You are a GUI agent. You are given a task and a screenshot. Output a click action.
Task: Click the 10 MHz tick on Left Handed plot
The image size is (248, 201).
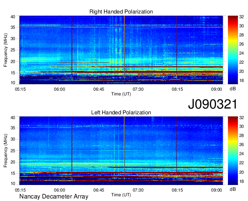point(13,184)
